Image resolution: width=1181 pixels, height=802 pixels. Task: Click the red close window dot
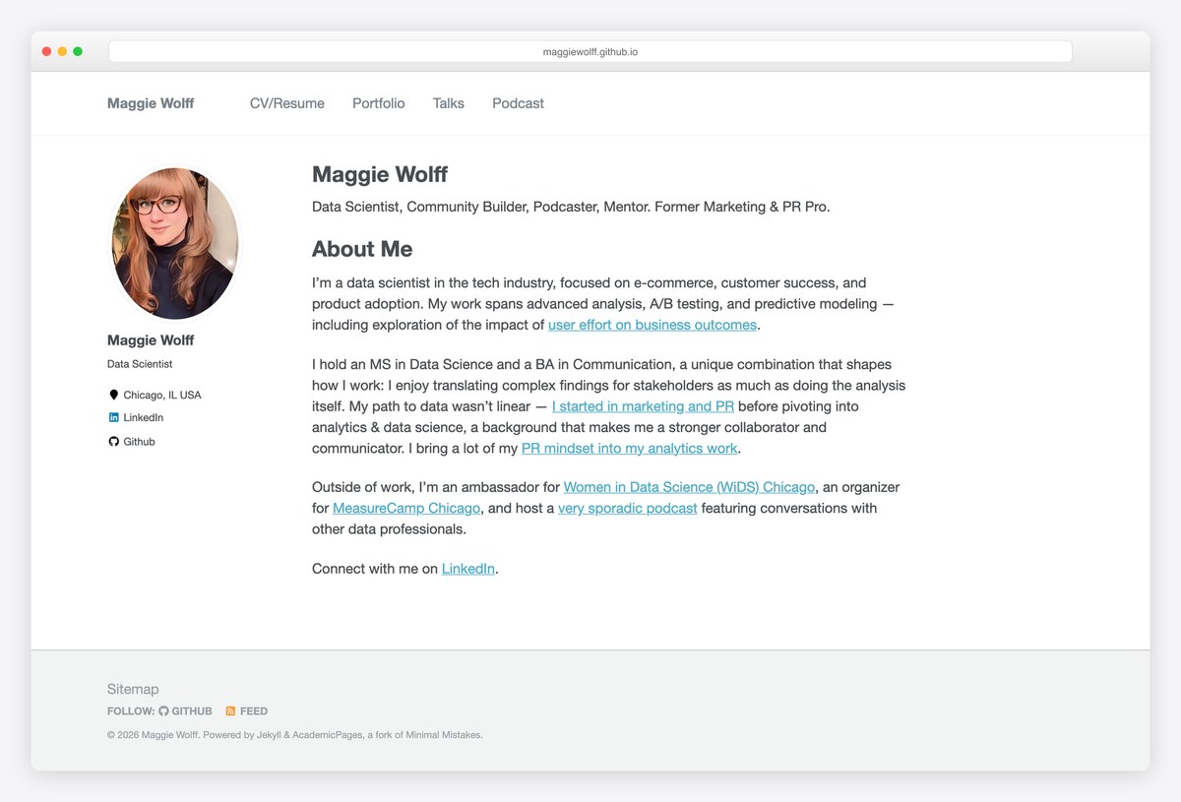(46, 51)
